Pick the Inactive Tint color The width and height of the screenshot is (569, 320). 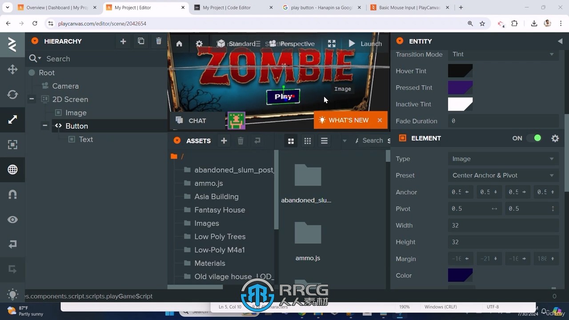pyautogui.click(x=460, y=104)
